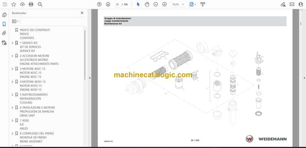Open bookmarks options menu
This screenshot has width=306, height=148.
[x=15, y=21]
